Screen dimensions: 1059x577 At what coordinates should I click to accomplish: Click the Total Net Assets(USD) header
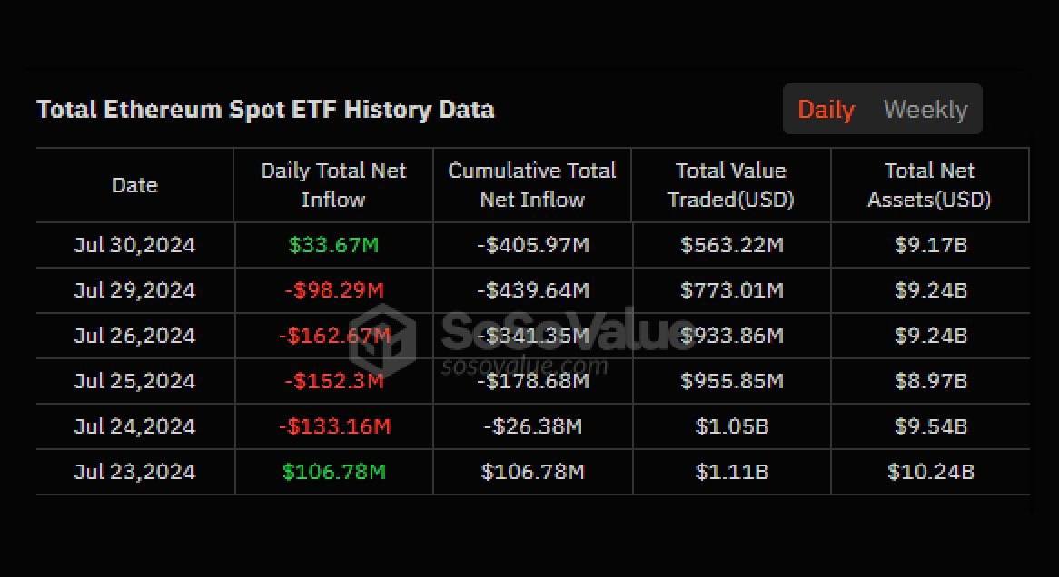[929, 185]
